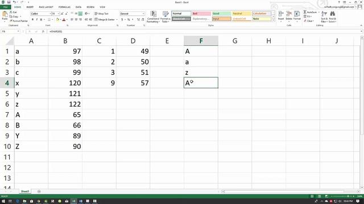Toggle Wrap Text
364x204 pixels.
pyautogui.click(x=101, y=14)
